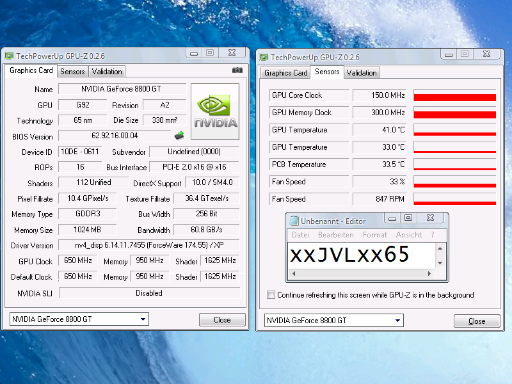This screenshot has width=512, height=384.
Task: Switch to Graphics Card tab in right window
Action: tap(285, 73)
